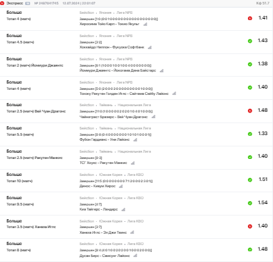
Task: Open Чайнатраст Бразерс - Вей Чуан Драгонс match
Action: [114, 117]
